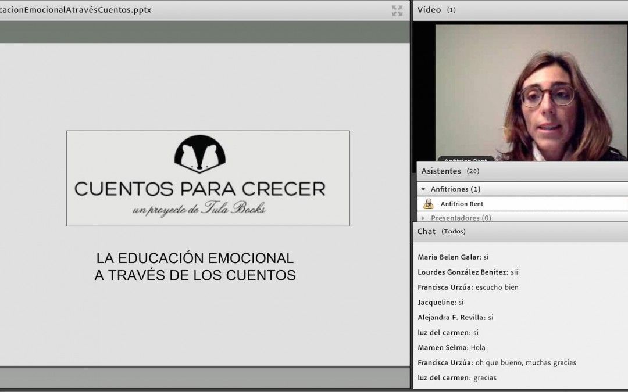This screenshot has width=628, height=392.
Task: Click the pptx file name in title bar
Action: coord(76,10)
